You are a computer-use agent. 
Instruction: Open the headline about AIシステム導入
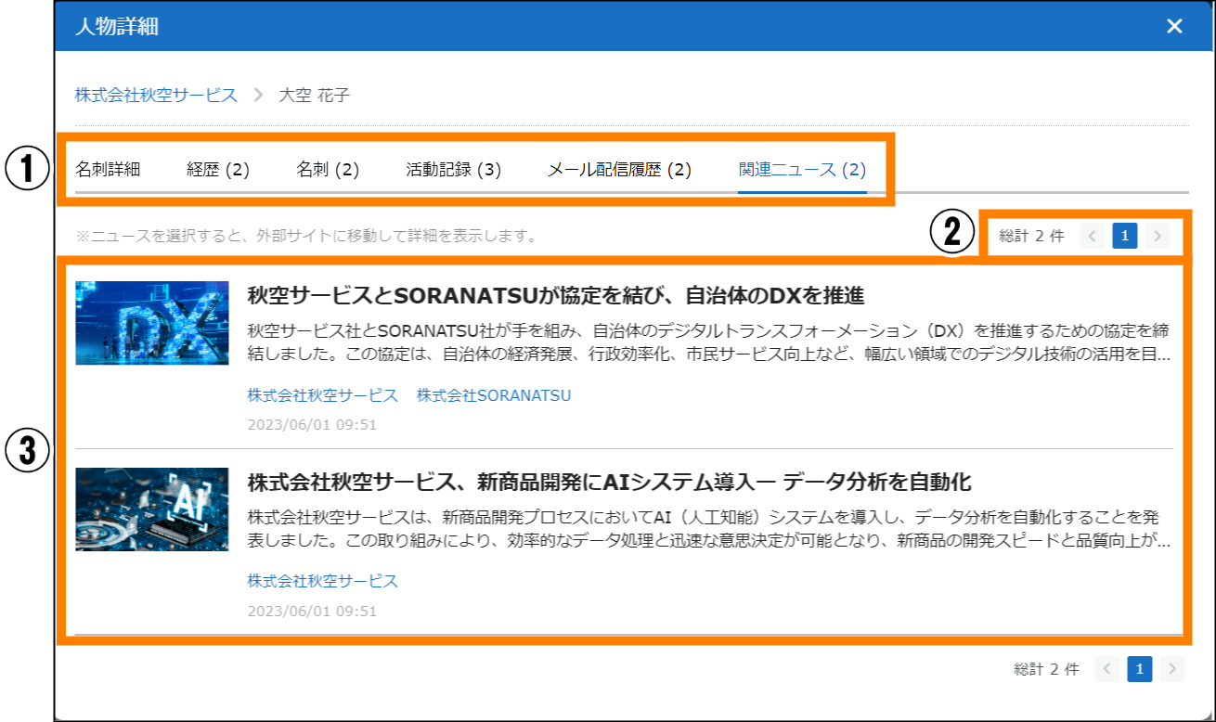click(x=609, y=483)
